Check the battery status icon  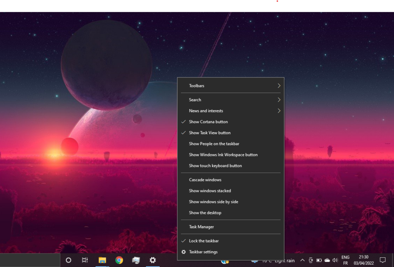[319, 260]
